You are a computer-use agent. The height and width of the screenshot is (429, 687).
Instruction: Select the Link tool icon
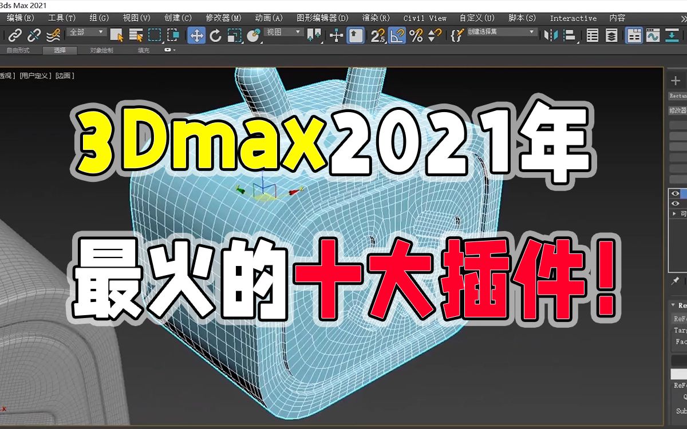point(15,35)
